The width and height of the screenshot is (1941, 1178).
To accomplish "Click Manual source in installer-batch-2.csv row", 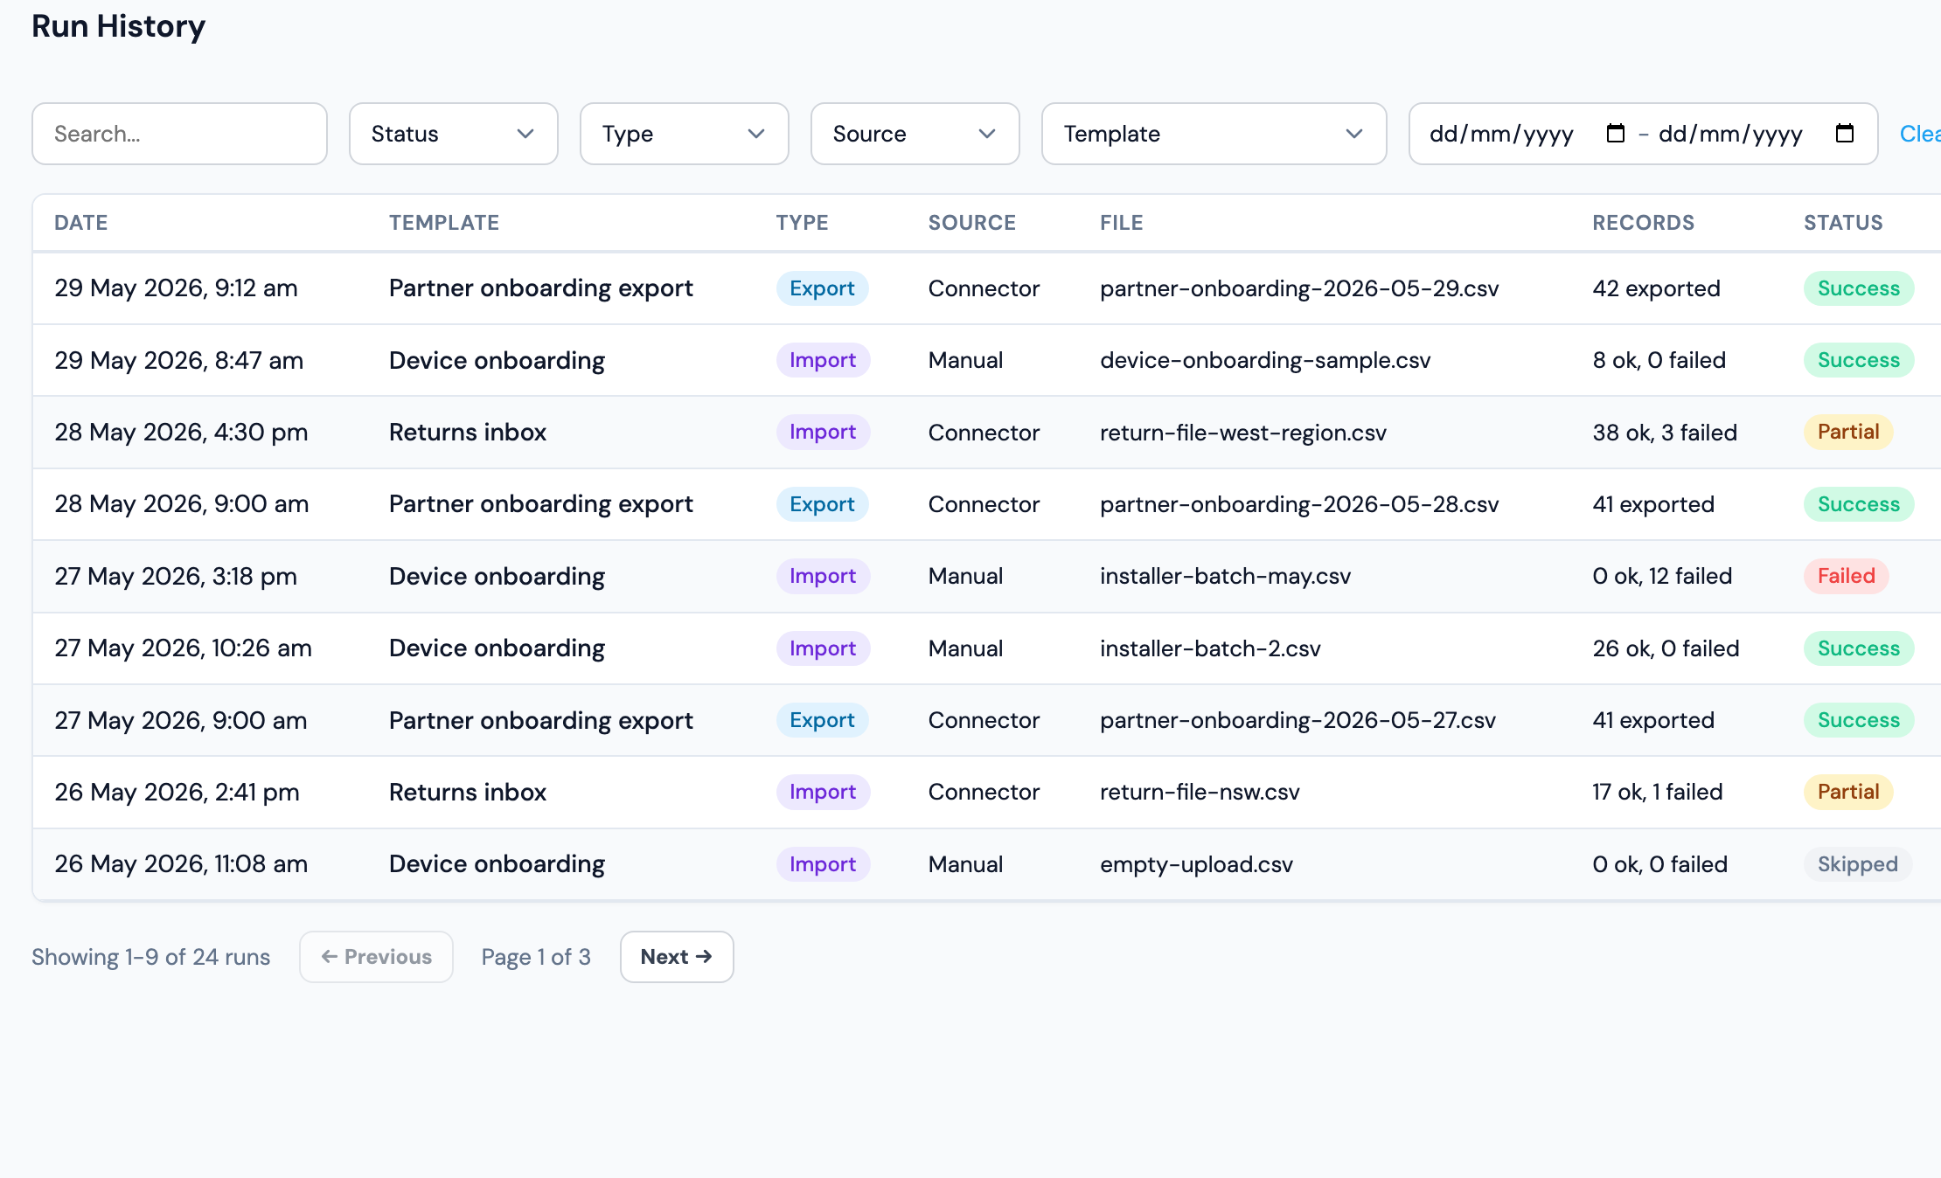I will tap(965, 648).
